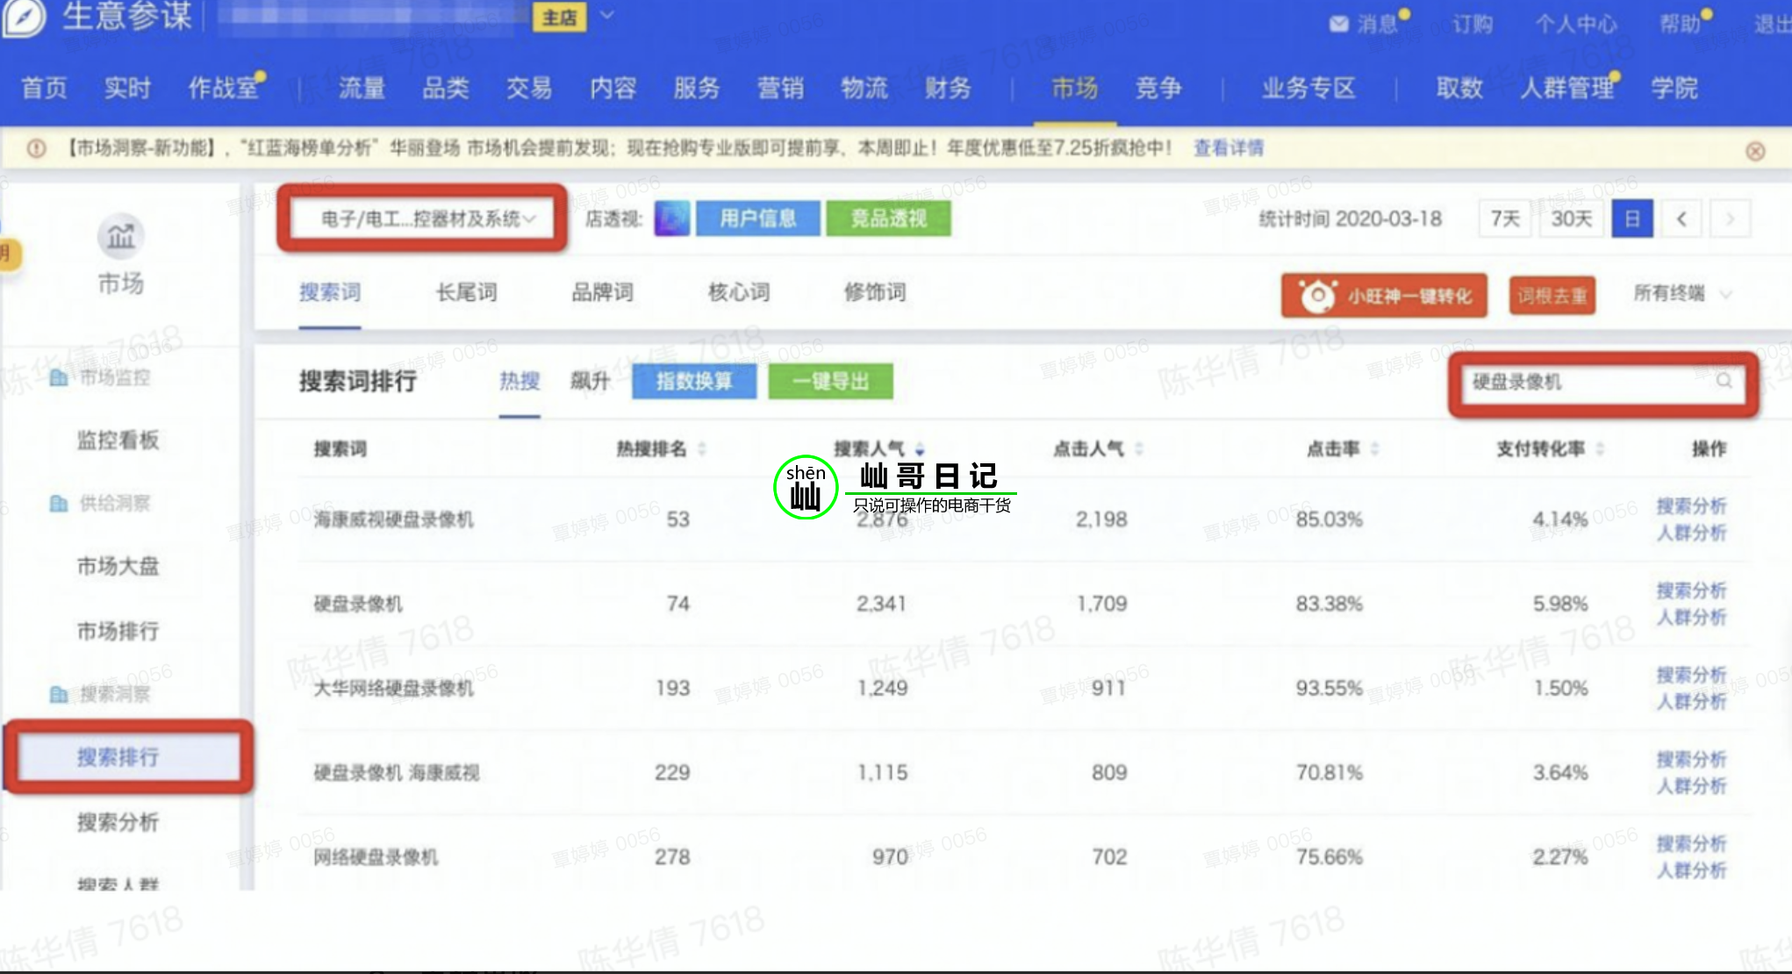Screen dimensions: 1792x974
Task: Click the 小旺神一键转化 button
Action: [x=1384, y=296]
